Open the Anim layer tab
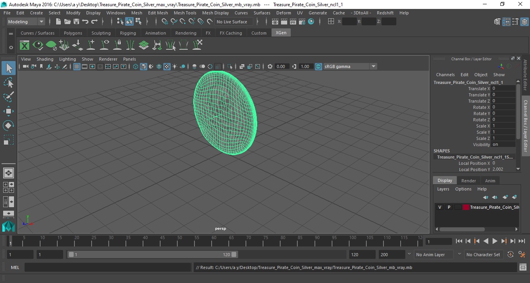The height and width of the screenshot is (283, 530). (x=490, y=181)
